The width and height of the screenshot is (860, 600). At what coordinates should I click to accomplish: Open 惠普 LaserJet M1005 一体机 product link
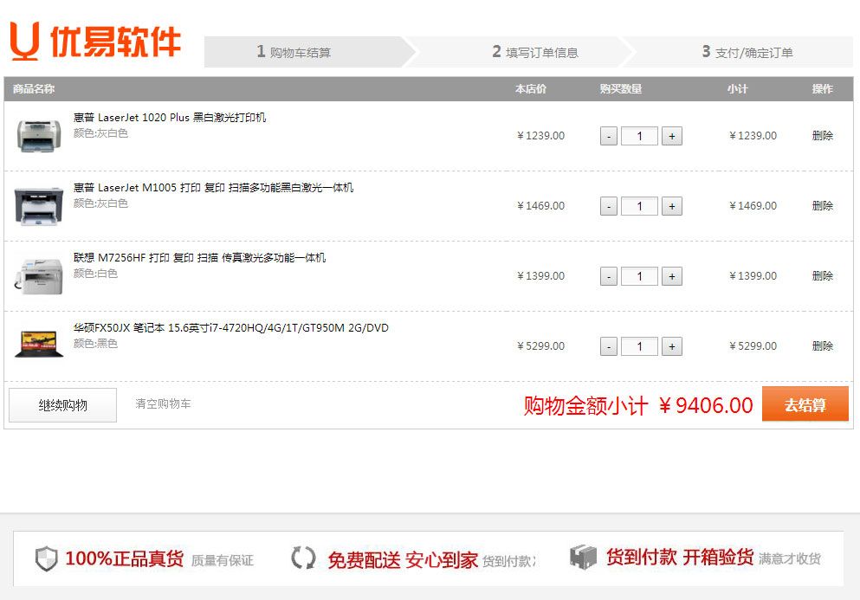pos(213,188)
